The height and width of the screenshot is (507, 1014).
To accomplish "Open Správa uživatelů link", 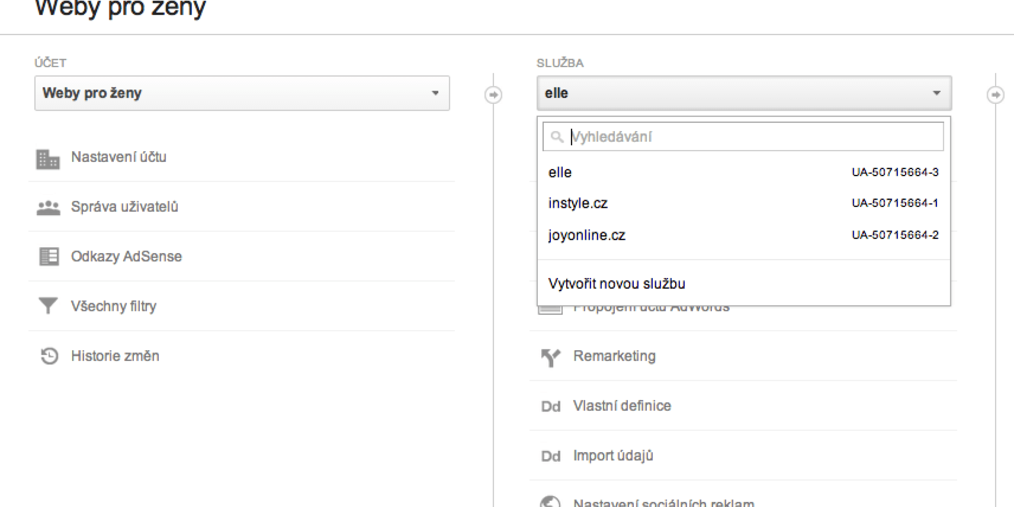I will coord(125,207).
